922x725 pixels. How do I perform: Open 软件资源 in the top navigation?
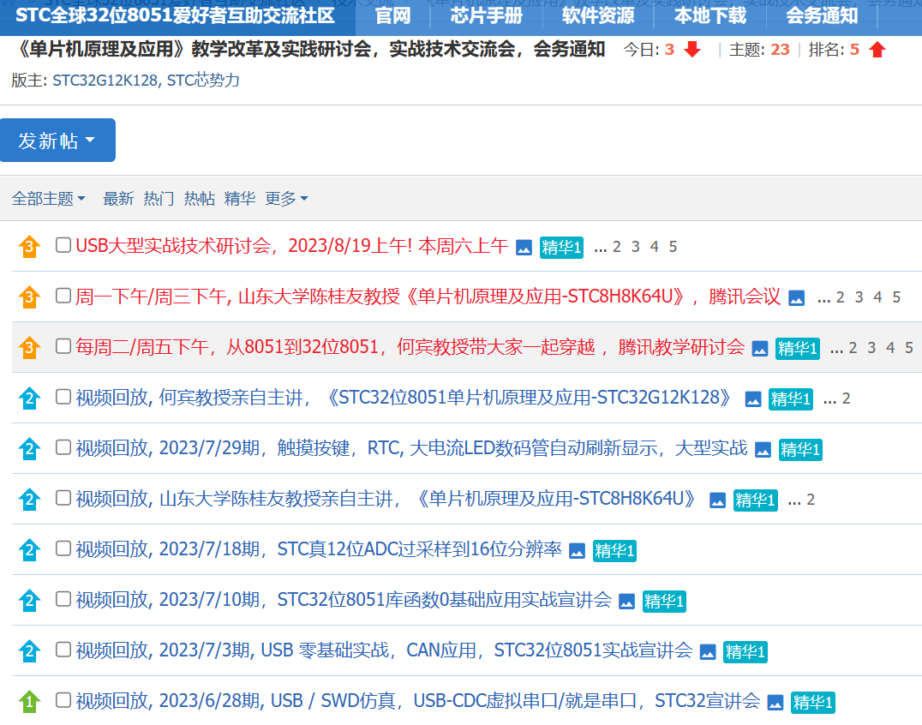tap(598, 15)
